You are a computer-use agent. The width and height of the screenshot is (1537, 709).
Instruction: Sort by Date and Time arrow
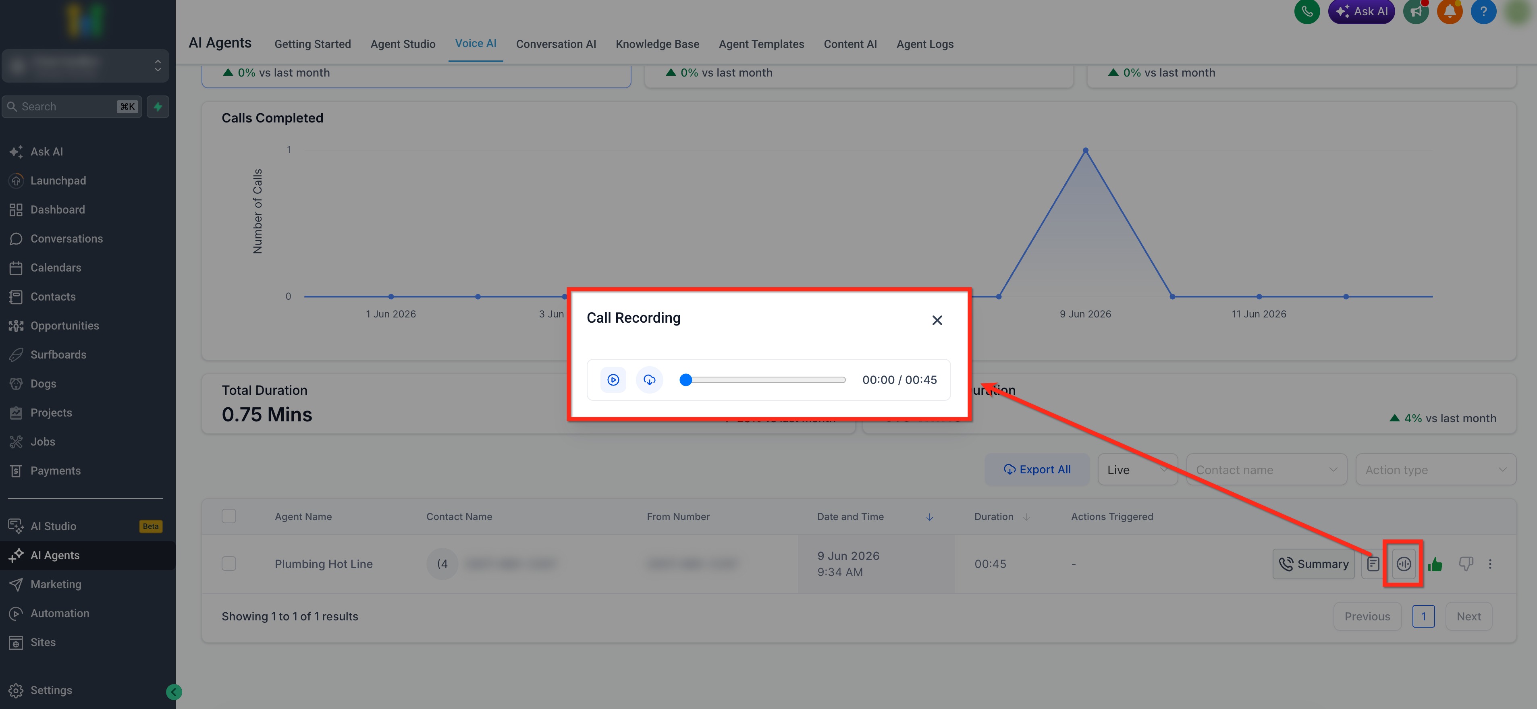coord(929,517)
